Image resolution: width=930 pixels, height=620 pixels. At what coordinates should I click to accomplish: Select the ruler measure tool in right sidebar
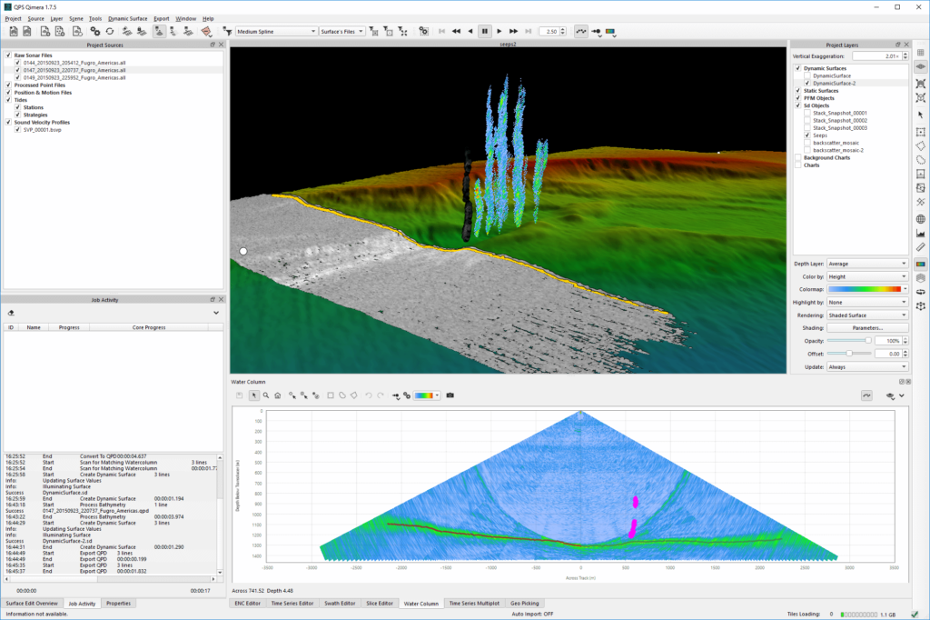(x=920, y=246)
